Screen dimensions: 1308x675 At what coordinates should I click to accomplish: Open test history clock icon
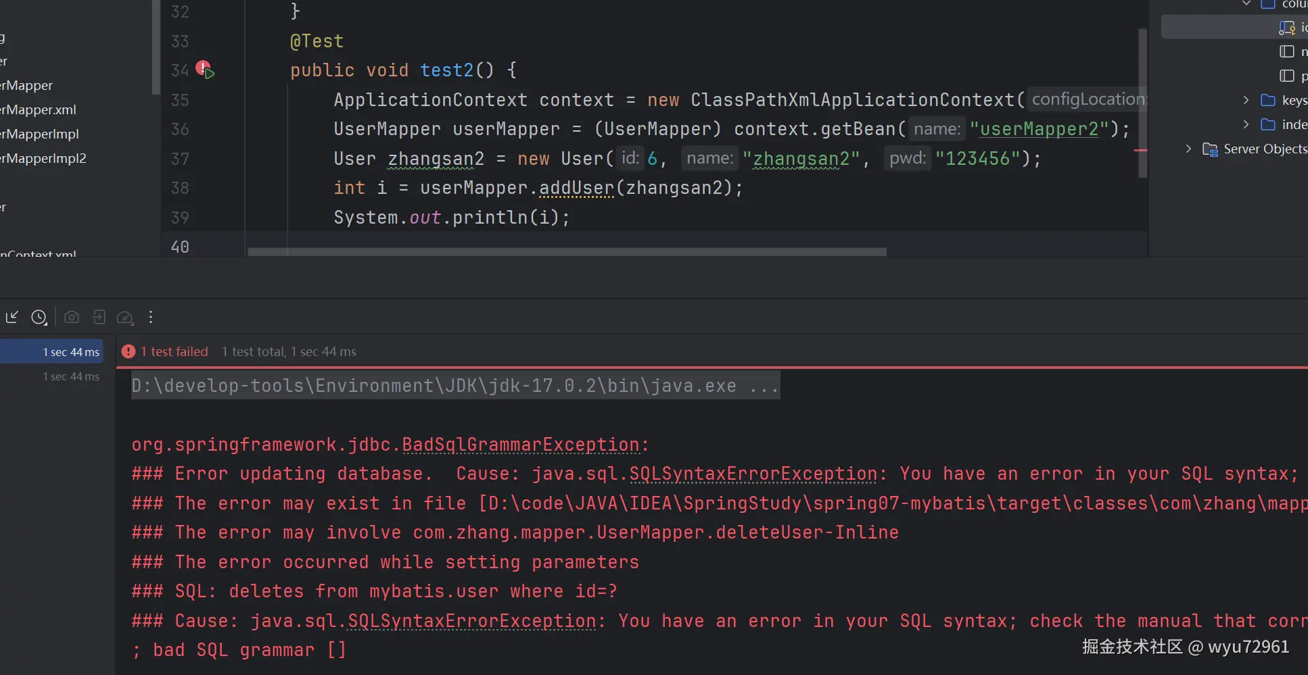(x=39, y=317)
